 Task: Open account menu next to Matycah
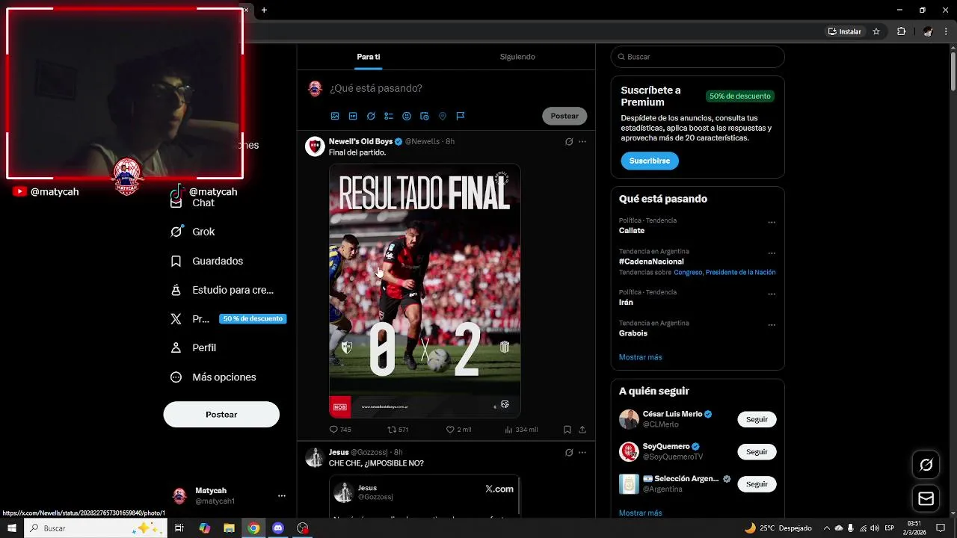pos(282,495)
